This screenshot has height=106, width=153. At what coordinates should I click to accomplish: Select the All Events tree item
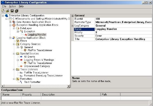tap(30, 57)
